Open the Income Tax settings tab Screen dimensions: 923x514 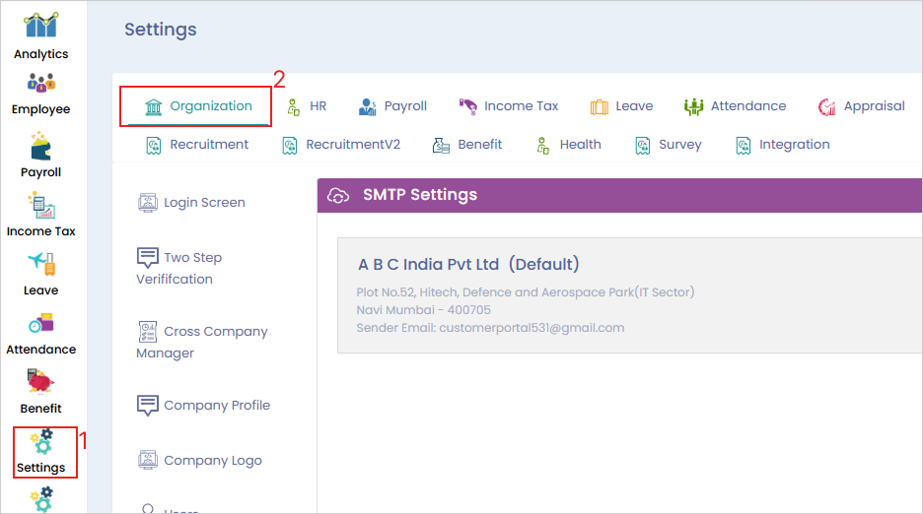pos(509,106)
